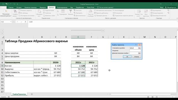
Task: Switch to the Разработчик ribbon tab
Action: (x=80, y=7)
